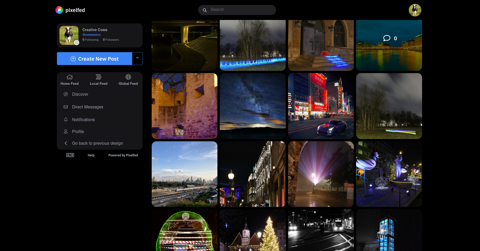Open the @cowsoncc profile link

click(x=92, y=35)
